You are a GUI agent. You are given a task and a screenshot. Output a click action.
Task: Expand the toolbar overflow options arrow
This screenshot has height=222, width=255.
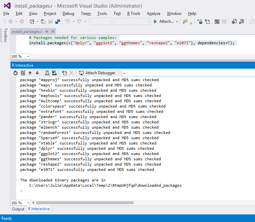(x=191, y=23)
